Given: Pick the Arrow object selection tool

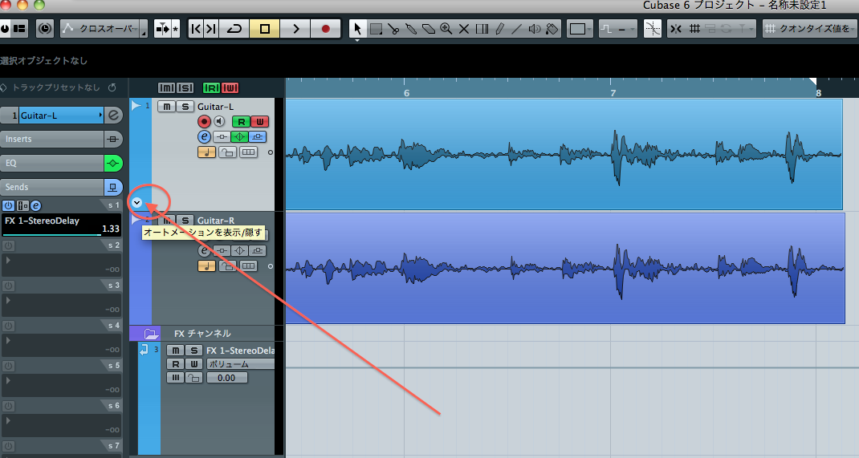Looking at the screenshot, I should 357,29.
